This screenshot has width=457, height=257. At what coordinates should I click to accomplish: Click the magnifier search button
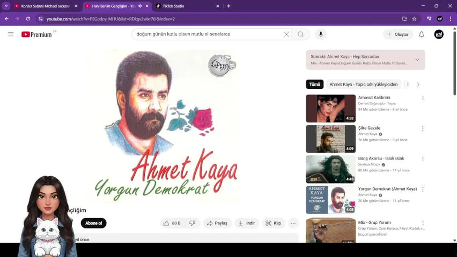tap(301, 34)
